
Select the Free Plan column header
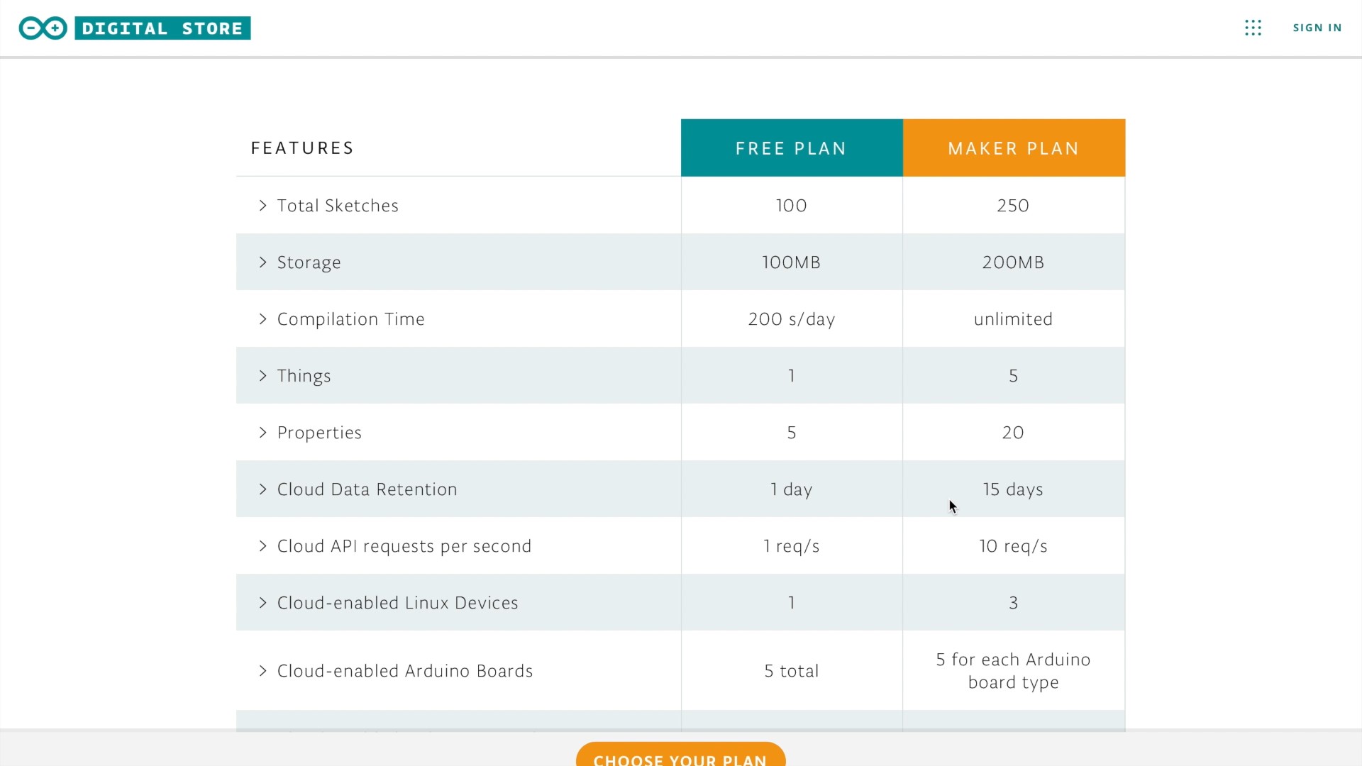click(791, 148)
